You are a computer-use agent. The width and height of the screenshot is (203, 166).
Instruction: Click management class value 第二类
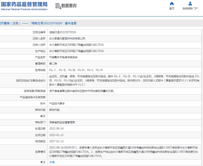[53, 63]
